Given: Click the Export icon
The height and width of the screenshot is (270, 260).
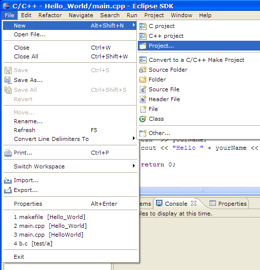Looking at the screenshot, I should 8,190.
